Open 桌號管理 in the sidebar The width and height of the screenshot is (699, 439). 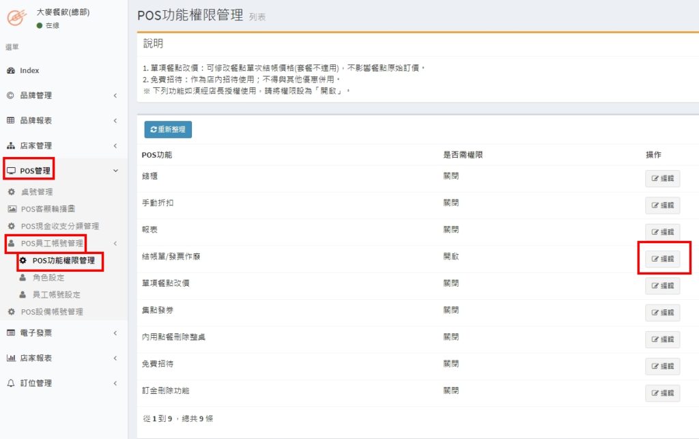[37, 193]
